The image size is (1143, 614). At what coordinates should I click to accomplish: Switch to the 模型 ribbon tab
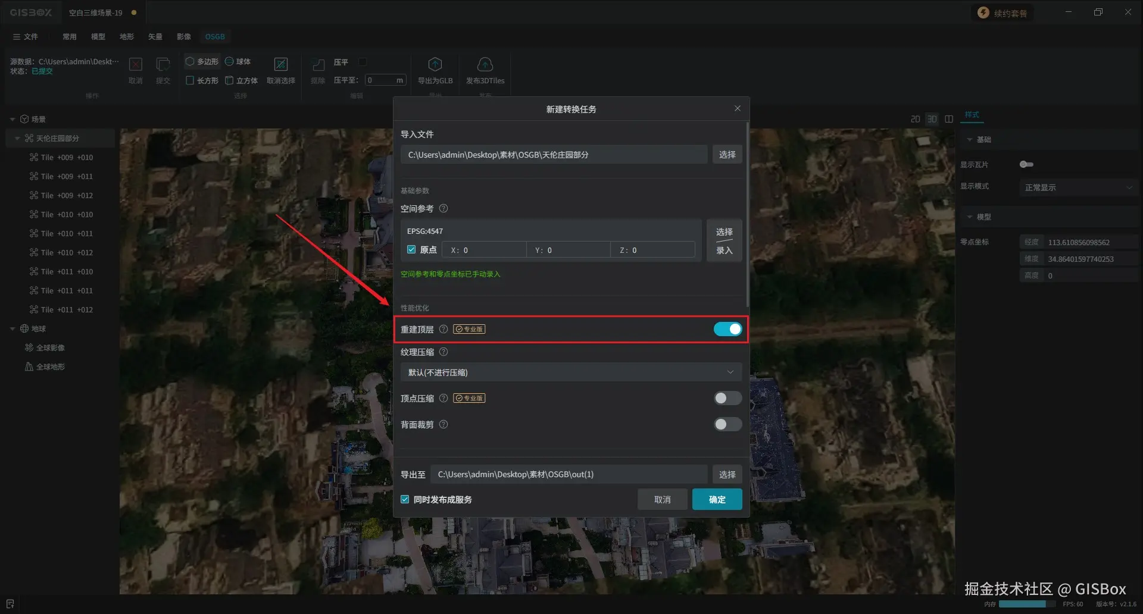click(x=98, y=37)
